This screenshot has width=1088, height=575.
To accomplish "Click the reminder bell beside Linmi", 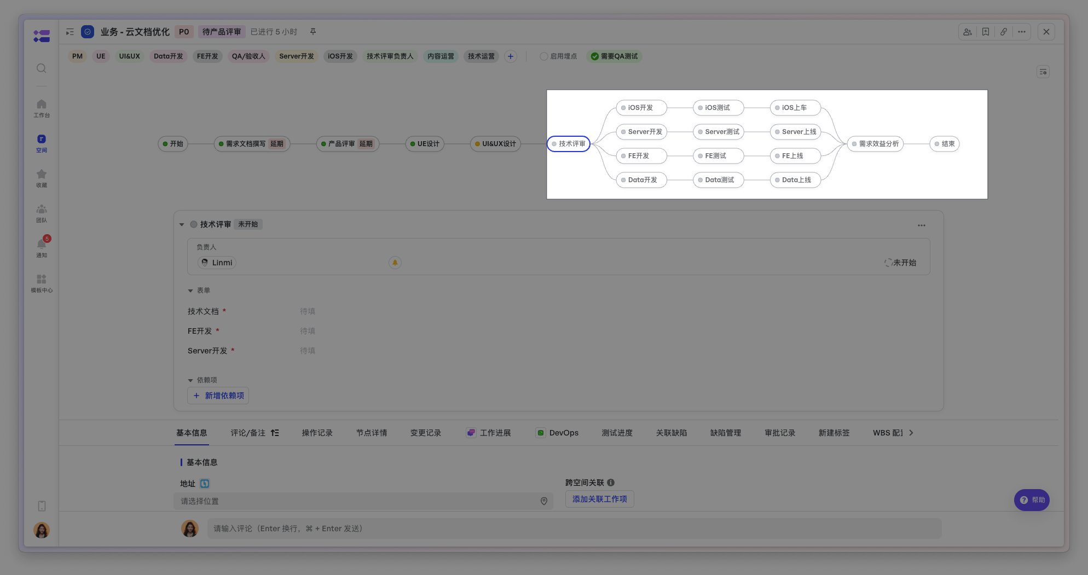I will pyautogui.click(x=395, y=263).
